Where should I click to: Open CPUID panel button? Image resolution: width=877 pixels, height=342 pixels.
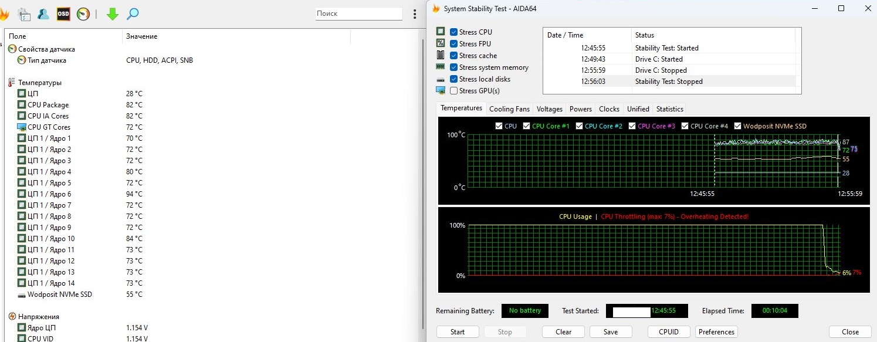point(669,332)
